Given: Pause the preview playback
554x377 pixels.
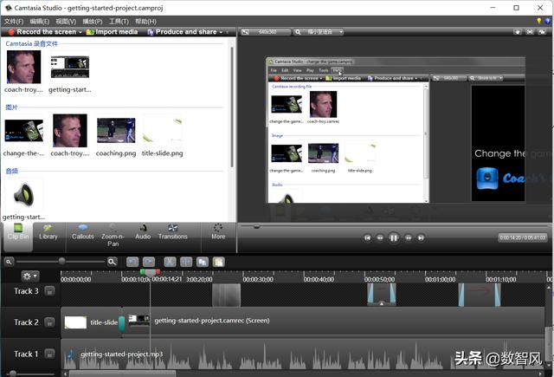Looking at the screenshot, I should (x=394, y=237).
